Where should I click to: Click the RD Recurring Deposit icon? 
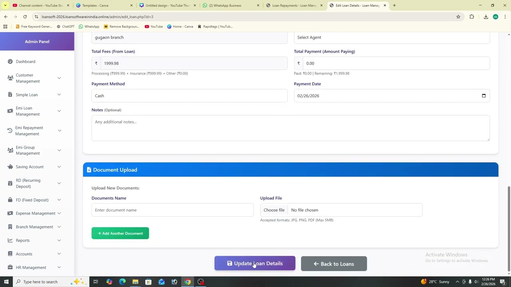point(10,183)
